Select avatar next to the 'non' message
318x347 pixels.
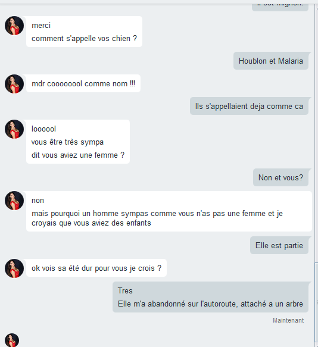[x=14, y=201]
